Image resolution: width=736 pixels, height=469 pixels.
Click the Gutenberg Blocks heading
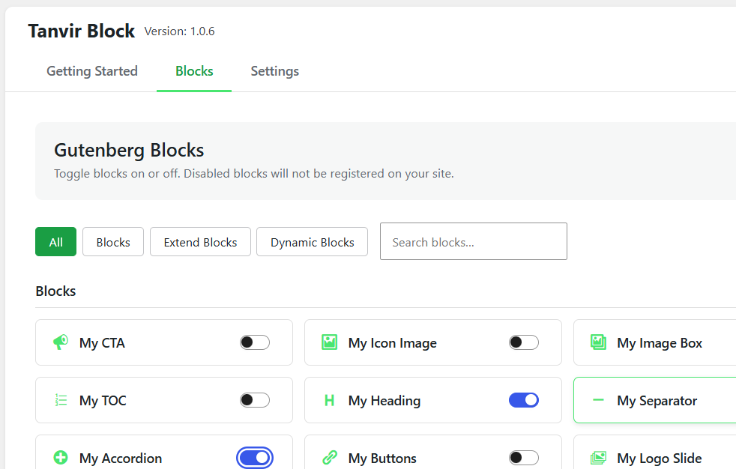click(129, 150)
